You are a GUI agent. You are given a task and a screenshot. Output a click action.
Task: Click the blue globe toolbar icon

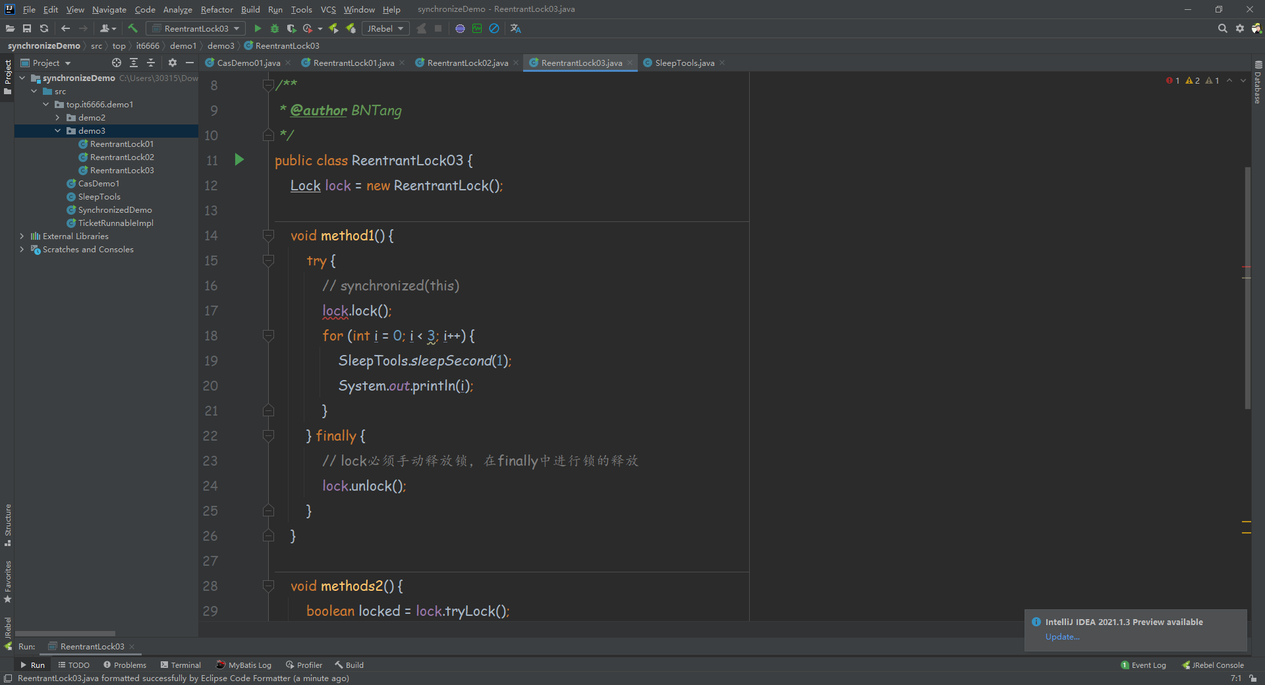pyautogui.click(x=460, y=28)
